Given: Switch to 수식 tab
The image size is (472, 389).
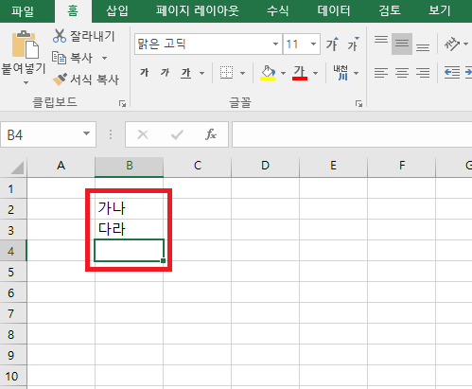Looking at the screenshot, I should [278, 11].
